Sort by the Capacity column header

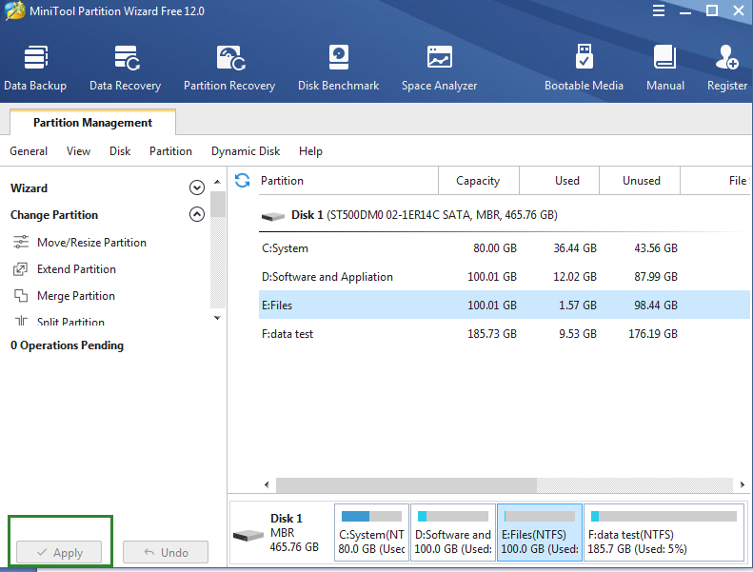click(478, 181)
